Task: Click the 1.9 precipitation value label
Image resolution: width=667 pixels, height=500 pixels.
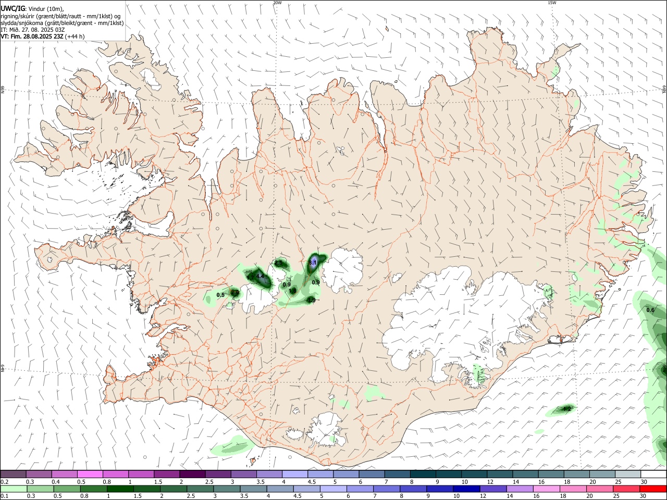Action: point(311,300)
